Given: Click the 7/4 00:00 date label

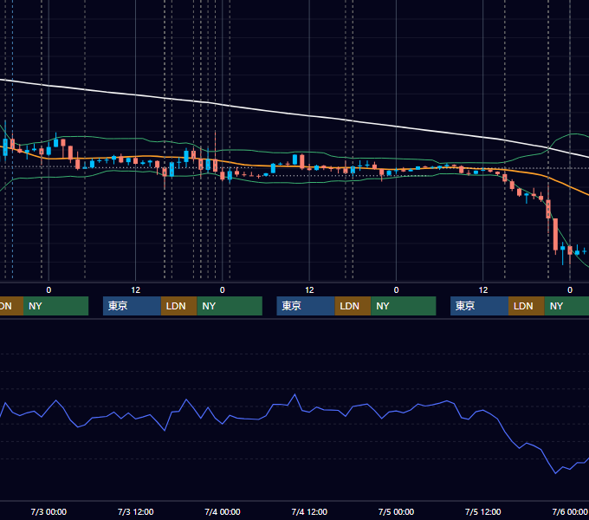Looking at the screenshot, I should pos(223,511).
